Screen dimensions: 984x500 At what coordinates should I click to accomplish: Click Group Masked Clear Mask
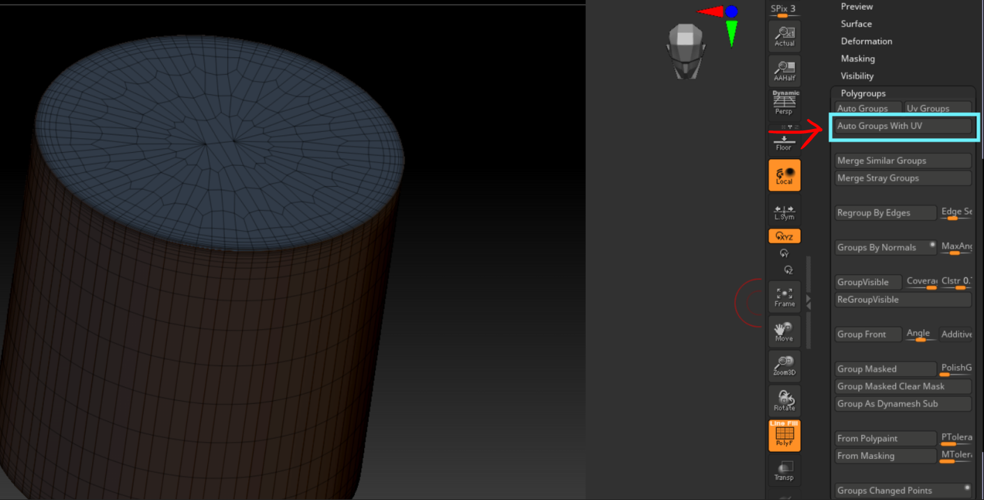click(x=903, y=386)
